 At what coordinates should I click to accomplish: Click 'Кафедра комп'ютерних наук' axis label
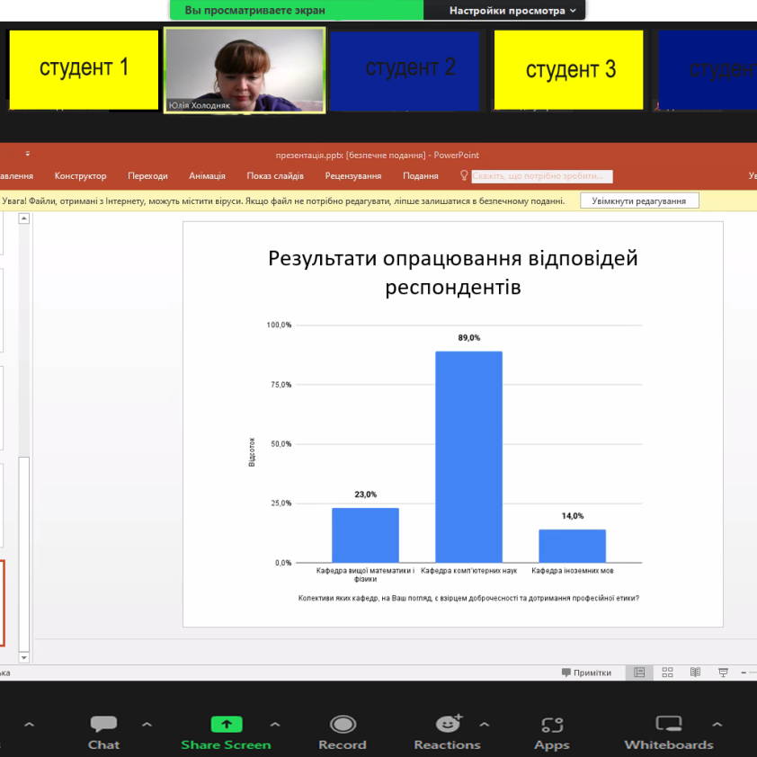pos(468,571)
